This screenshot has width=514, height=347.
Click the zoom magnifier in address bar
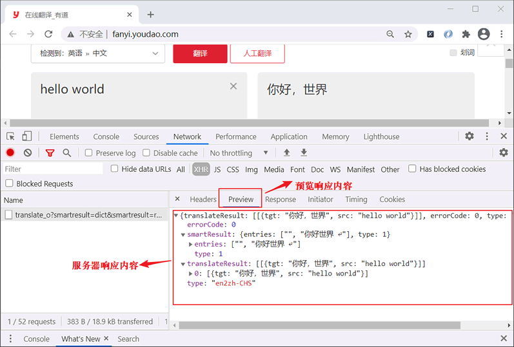[390, 34]
